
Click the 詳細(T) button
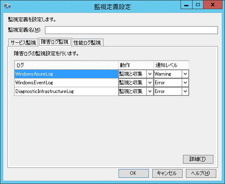pyautogui.click(x=198, y=159)
